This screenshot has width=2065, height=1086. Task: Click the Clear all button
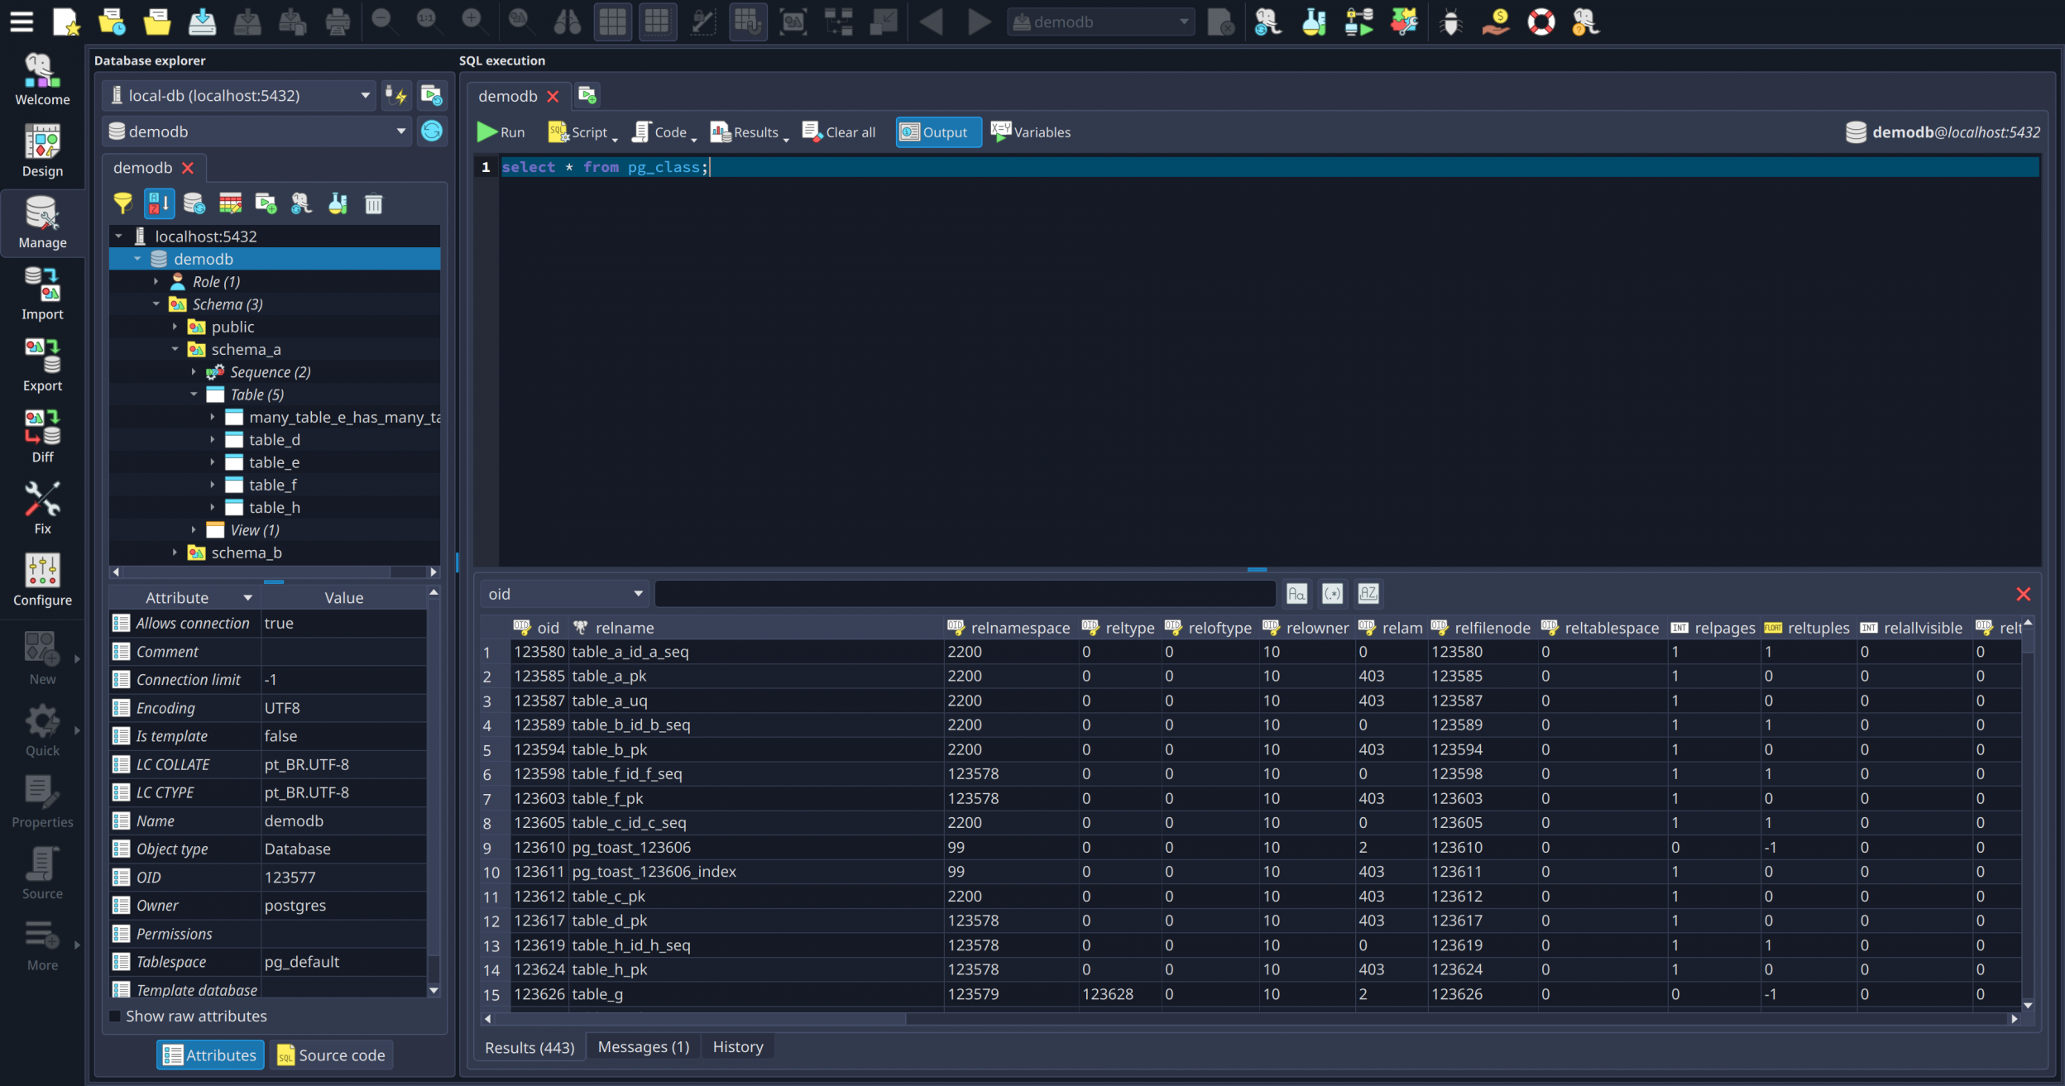pyautogui.click(x=839, y=132)
